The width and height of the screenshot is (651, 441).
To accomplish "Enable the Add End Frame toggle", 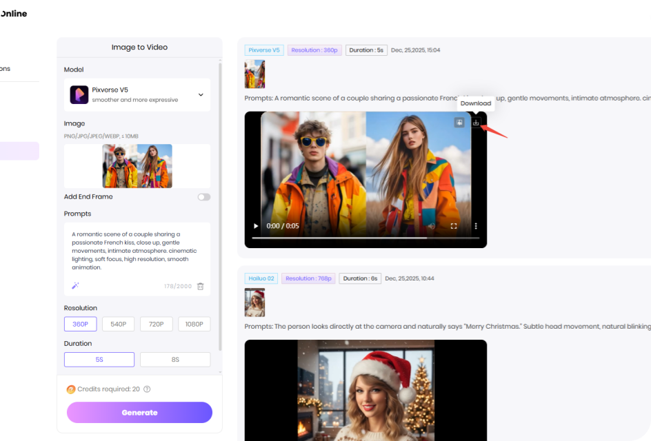I will [x=203, y=196].
